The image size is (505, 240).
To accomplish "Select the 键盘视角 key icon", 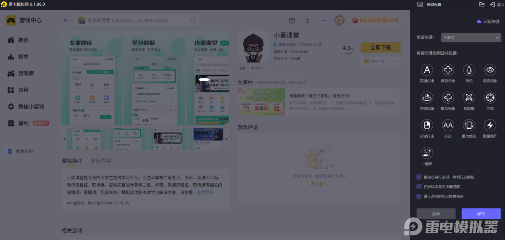I will click(x=448, y=98).
